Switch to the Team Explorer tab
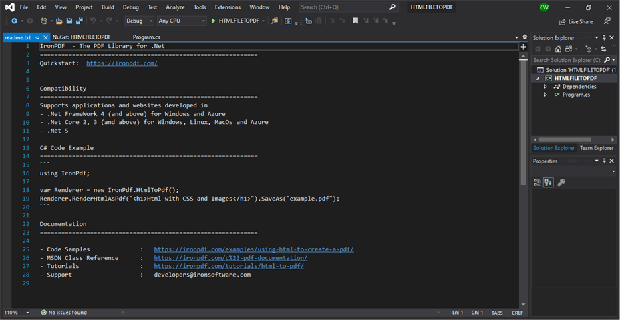The height and width of the screenshot is (320, 626). pyautogui.click(x=597, y=148)
